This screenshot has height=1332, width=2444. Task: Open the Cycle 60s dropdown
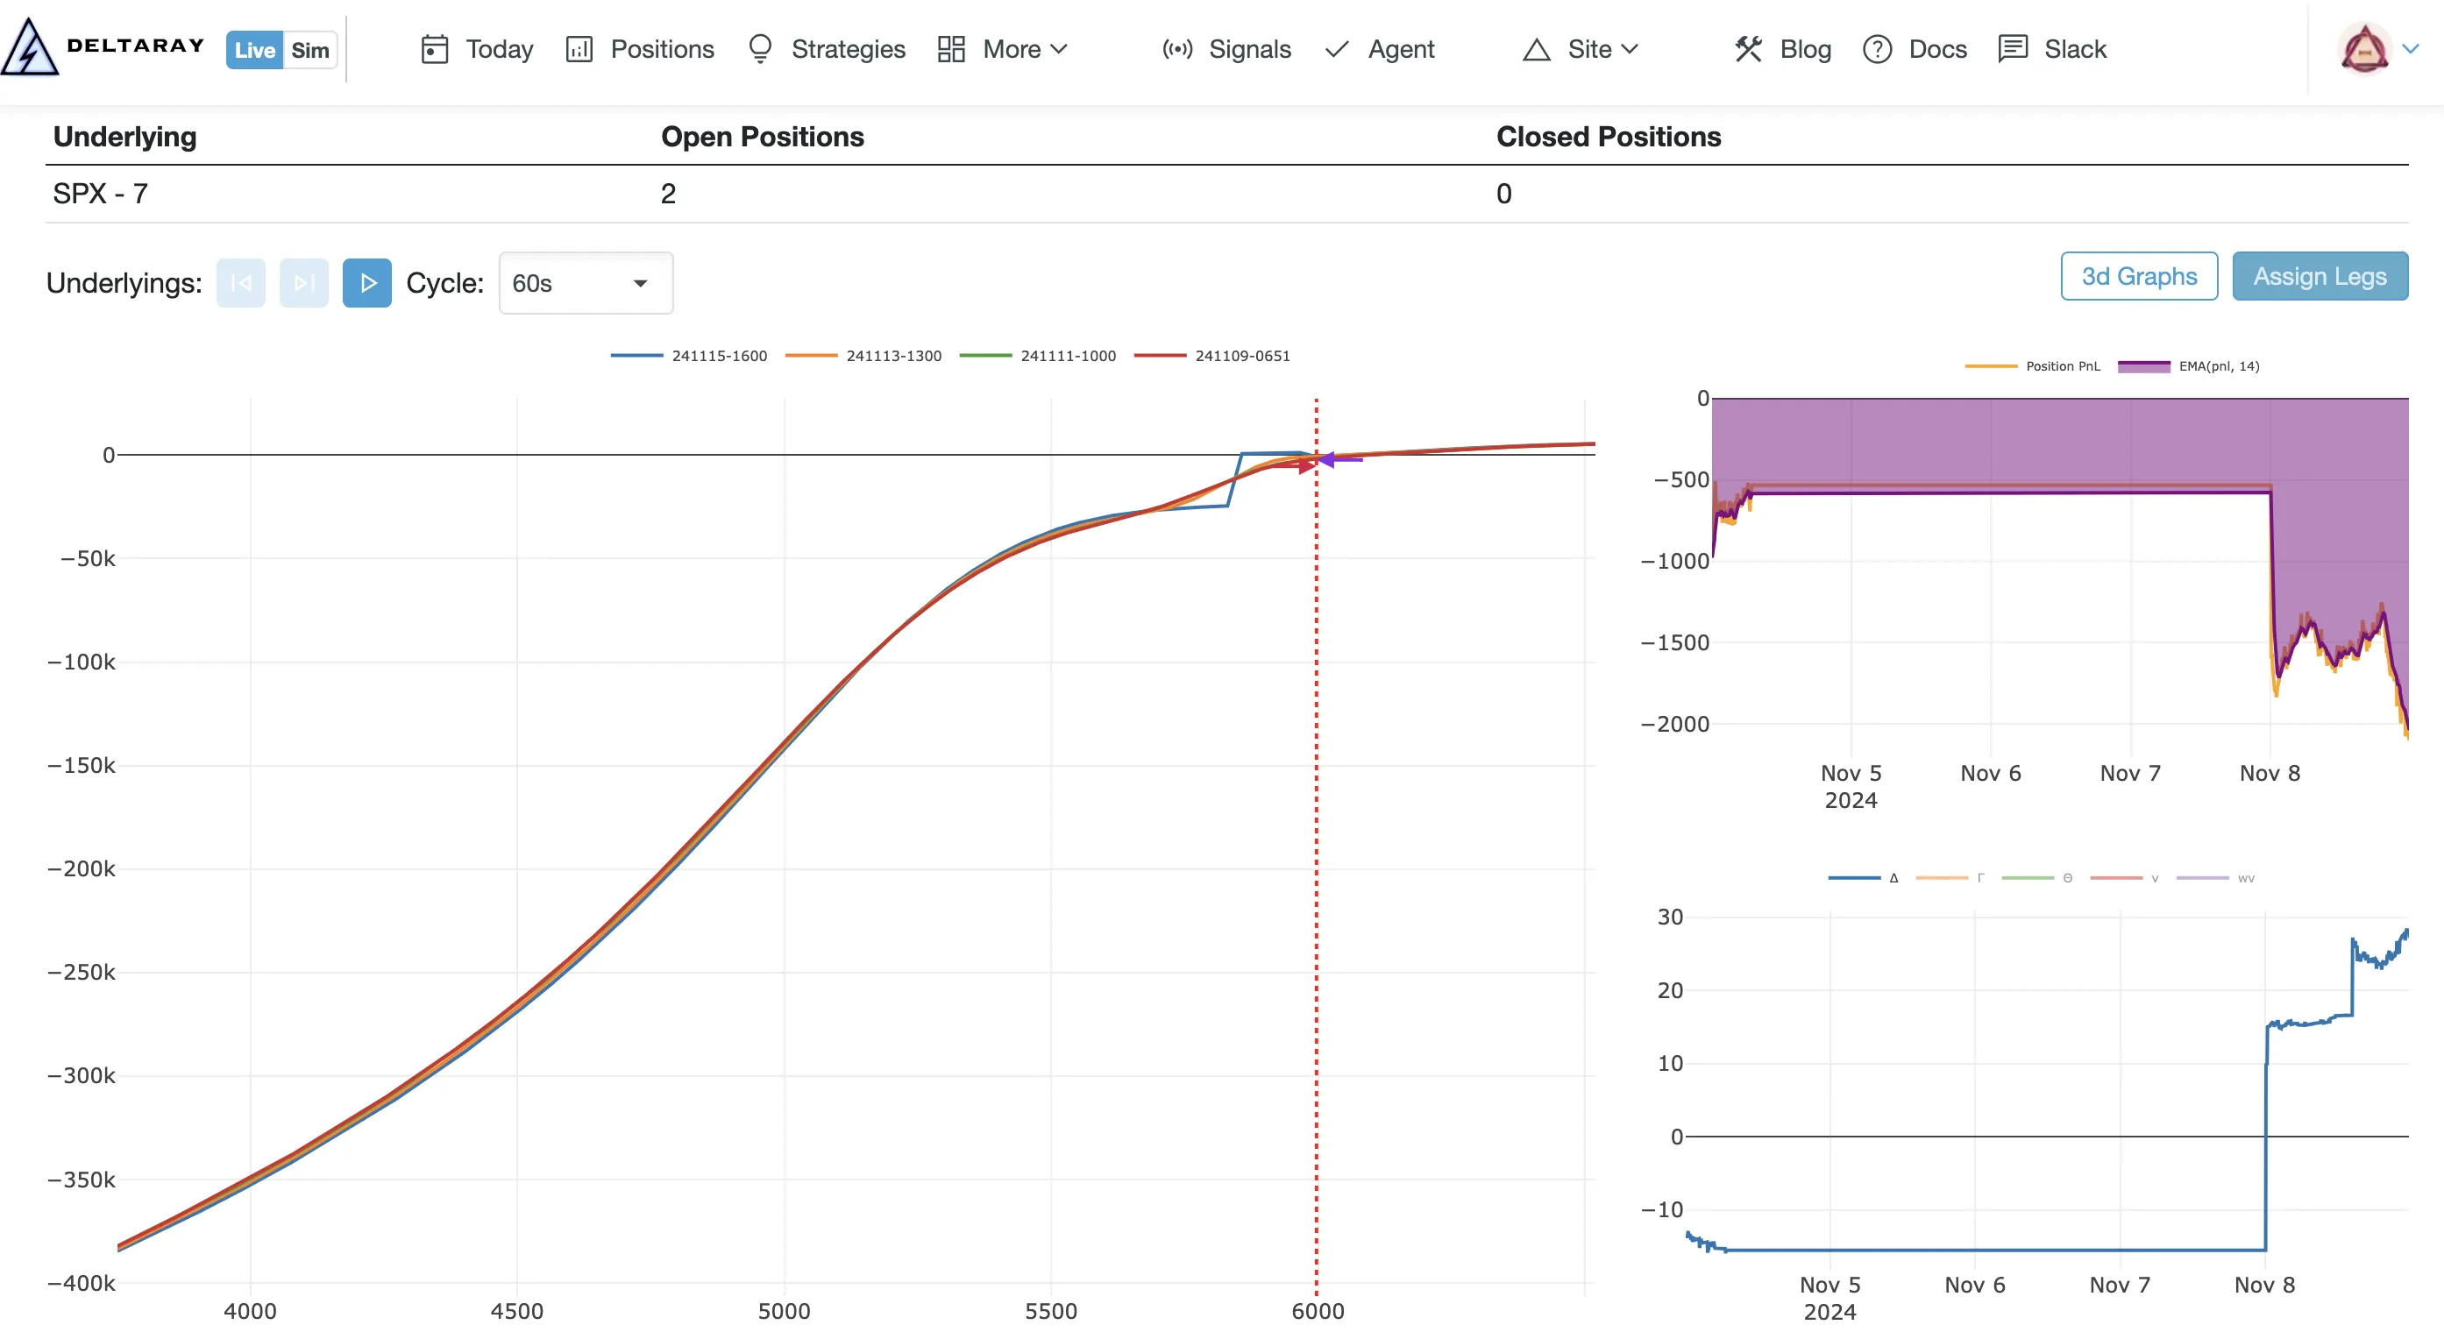(586, 283)
